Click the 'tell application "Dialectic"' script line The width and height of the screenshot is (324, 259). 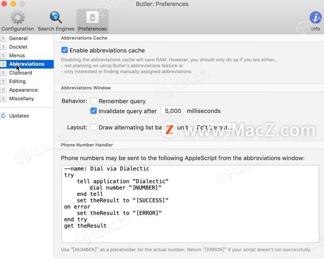pos(123,181)
